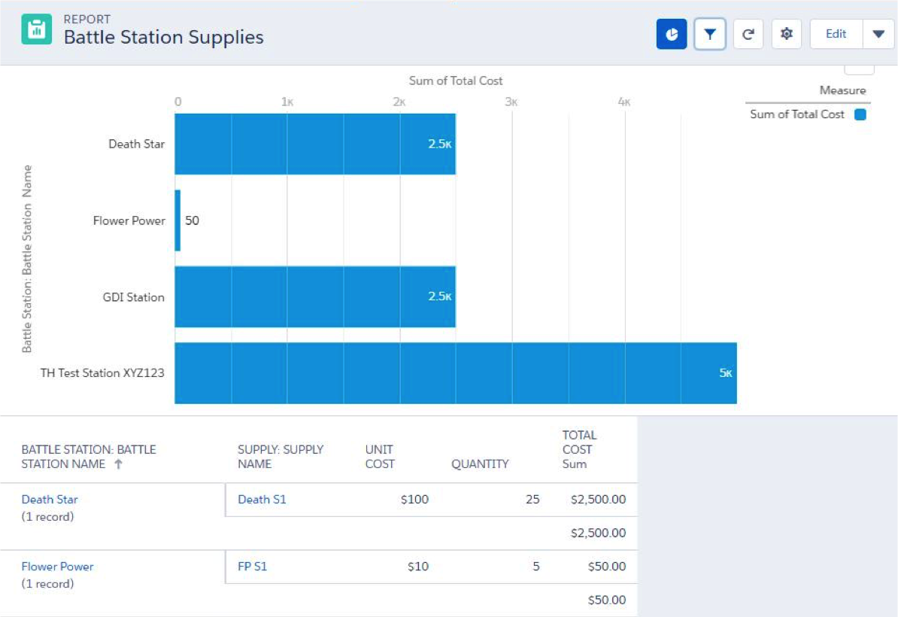Open the Death S1 supply link
This screenshot has height=617, width=901.
point(262,500)
